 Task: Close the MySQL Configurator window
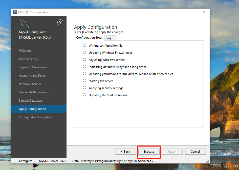[204, 12]
